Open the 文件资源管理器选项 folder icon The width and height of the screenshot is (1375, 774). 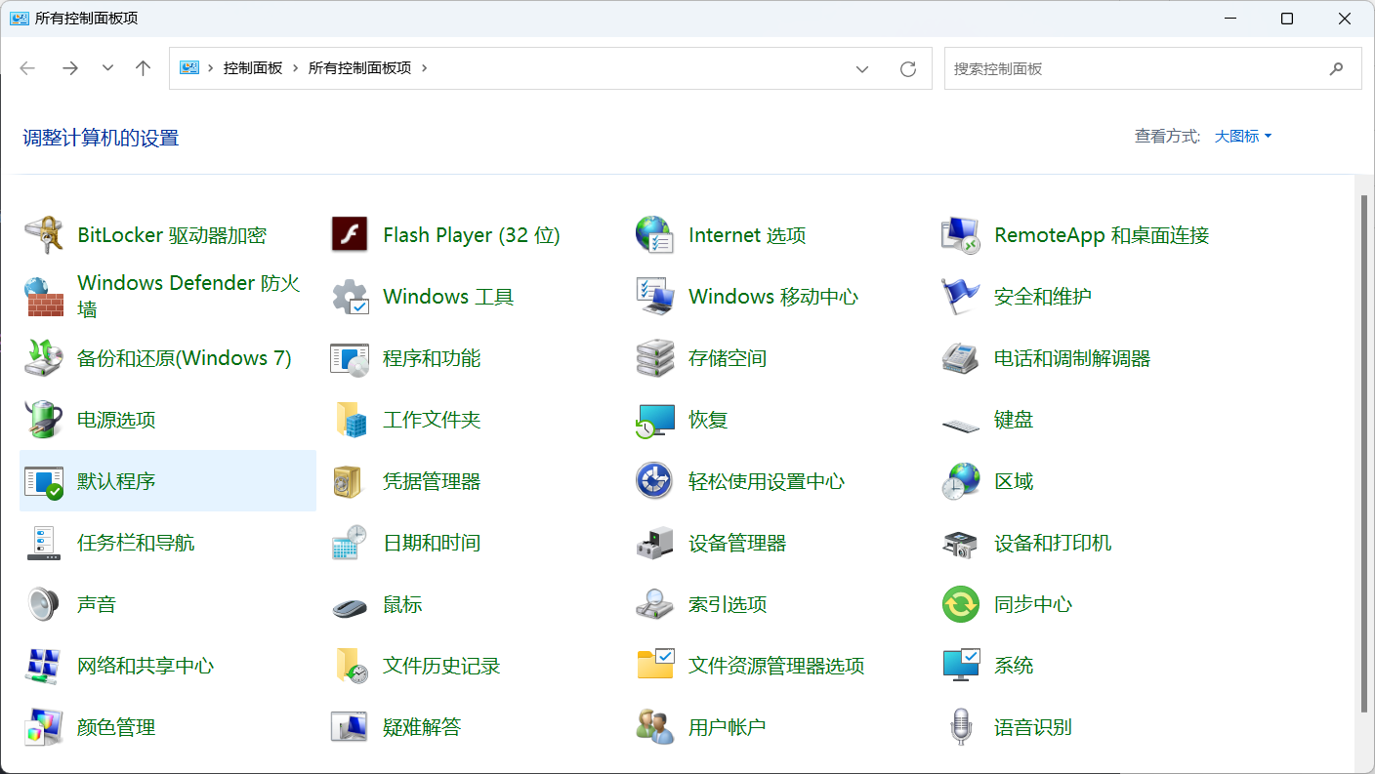point(654,664)
